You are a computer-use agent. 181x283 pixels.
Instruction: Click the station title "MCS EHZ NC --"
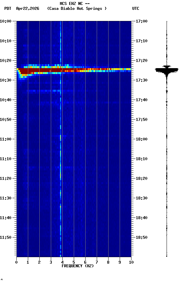pos(75,3)
